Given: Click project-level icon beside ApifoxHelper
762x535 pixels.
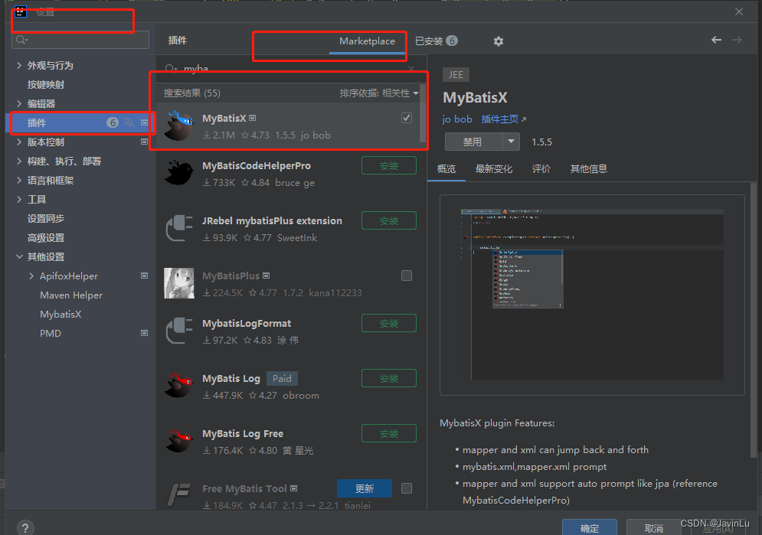Looking at the screenshot, I should coord(144,276).
